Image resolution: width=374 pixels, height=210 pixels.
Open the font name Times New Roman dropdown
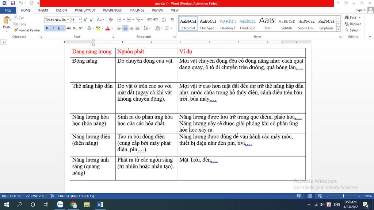[68, 20]
